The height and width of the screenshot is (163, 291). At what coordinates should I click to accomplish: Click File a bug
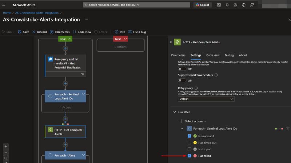[x=137, y=32]
